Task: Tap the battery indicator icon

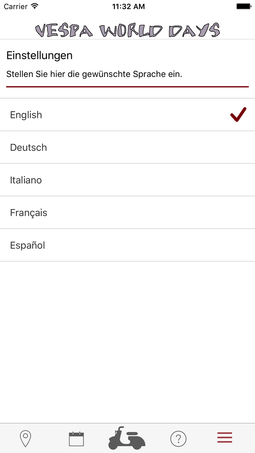Action: (244, 6)
